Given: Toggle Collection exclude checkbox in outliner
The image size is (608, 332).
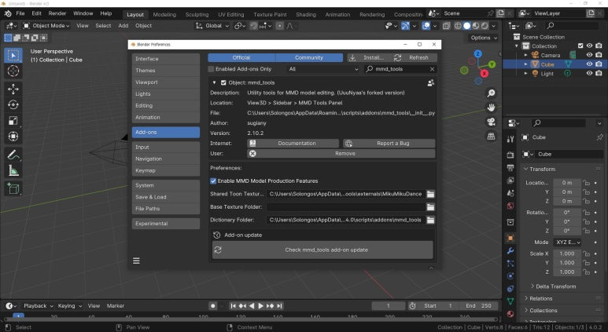Looking at the screenshot, I should point(580,46).
